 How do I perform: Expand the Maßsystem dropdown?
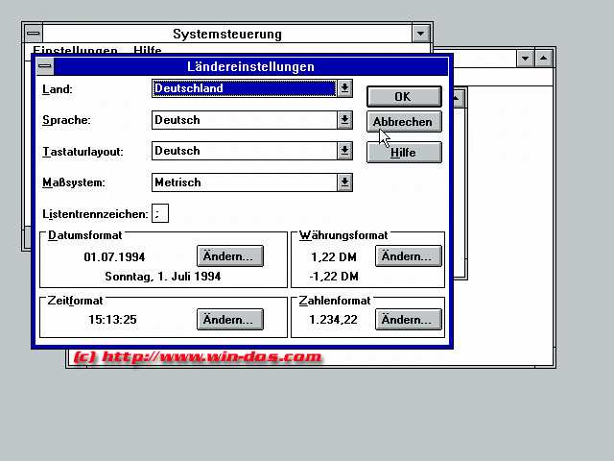344,182
